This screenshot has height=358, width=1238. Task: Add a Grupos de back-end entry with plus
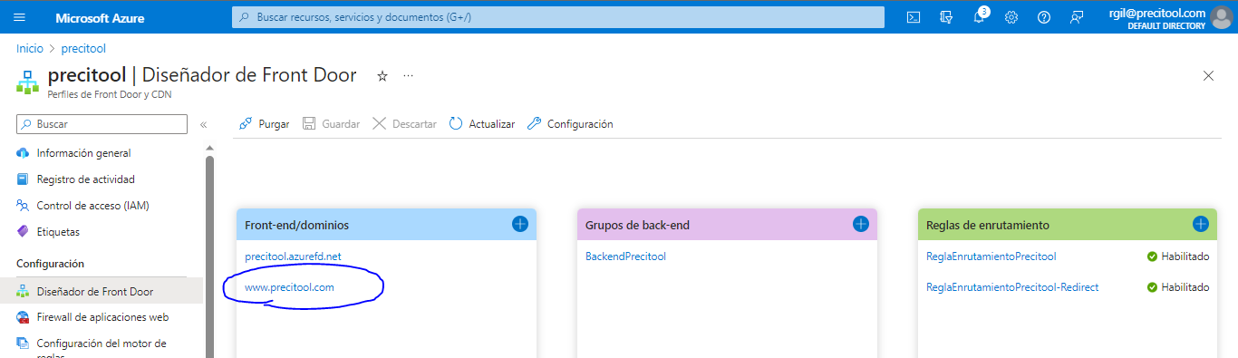tap(861, 224)
